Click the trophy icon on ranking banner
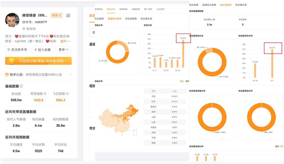Viewport: 284px width, 164px height. [x=12, y=61]
